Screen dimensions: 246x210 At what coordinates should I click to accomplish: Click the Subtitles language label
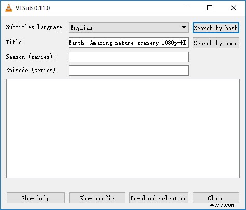click(x=35, y=27)
